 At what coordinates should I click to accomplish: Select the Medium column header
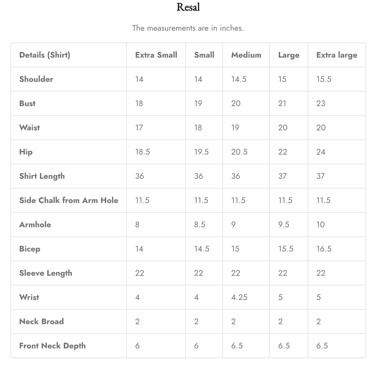tap(246, 55)
